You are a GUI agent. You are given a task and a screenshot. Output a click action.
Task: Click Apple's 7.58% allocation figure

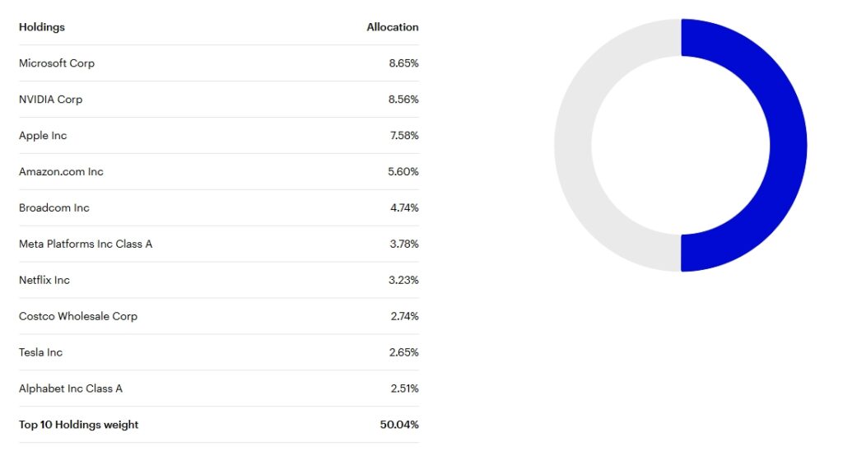coord(404,136)
